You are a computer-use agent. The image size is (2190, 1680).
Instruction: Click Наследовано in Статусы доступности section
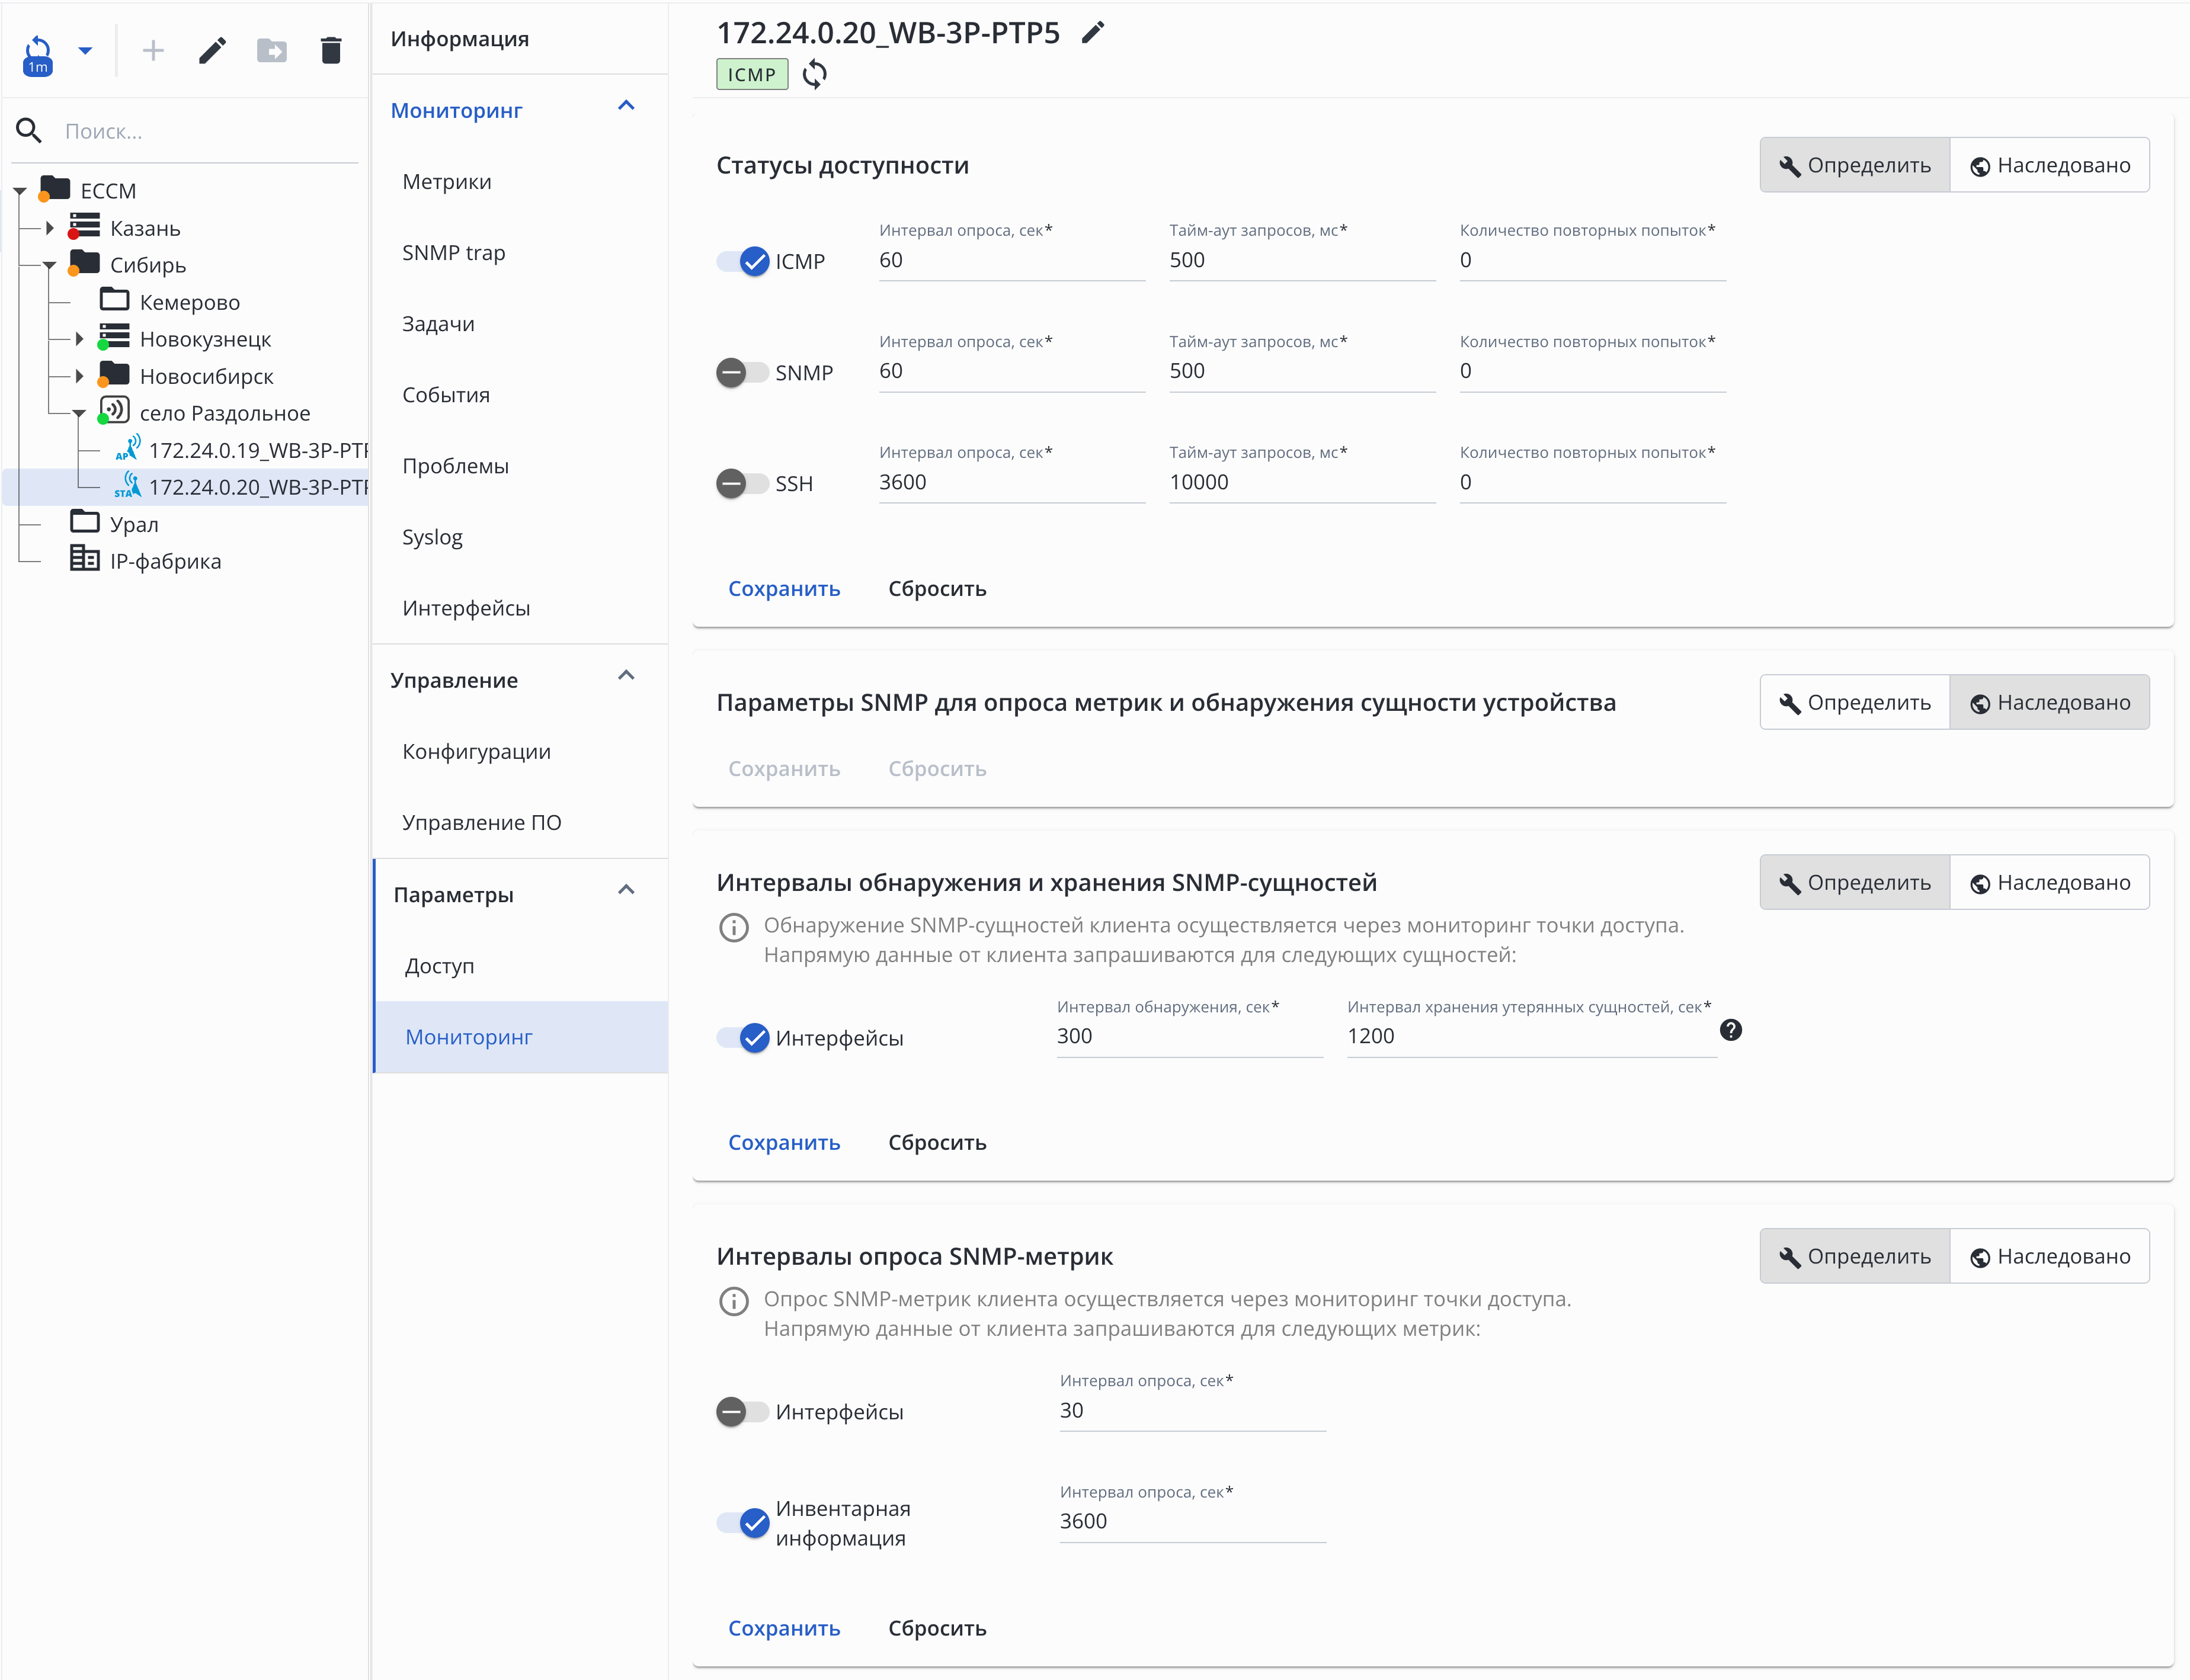click(x=2049, y=165)
